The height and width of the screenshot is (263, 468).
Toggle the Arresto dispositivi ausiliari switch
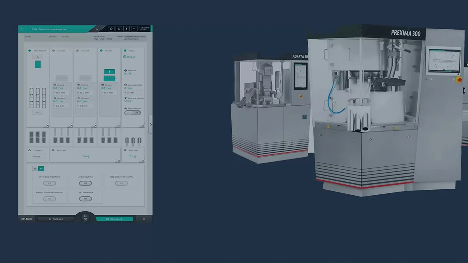[50, 199]
